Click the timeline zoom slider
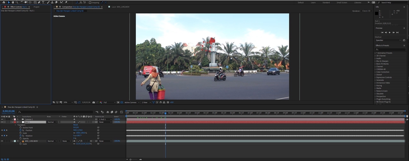Viewport: 409px width, 161px height. (134, 159)
